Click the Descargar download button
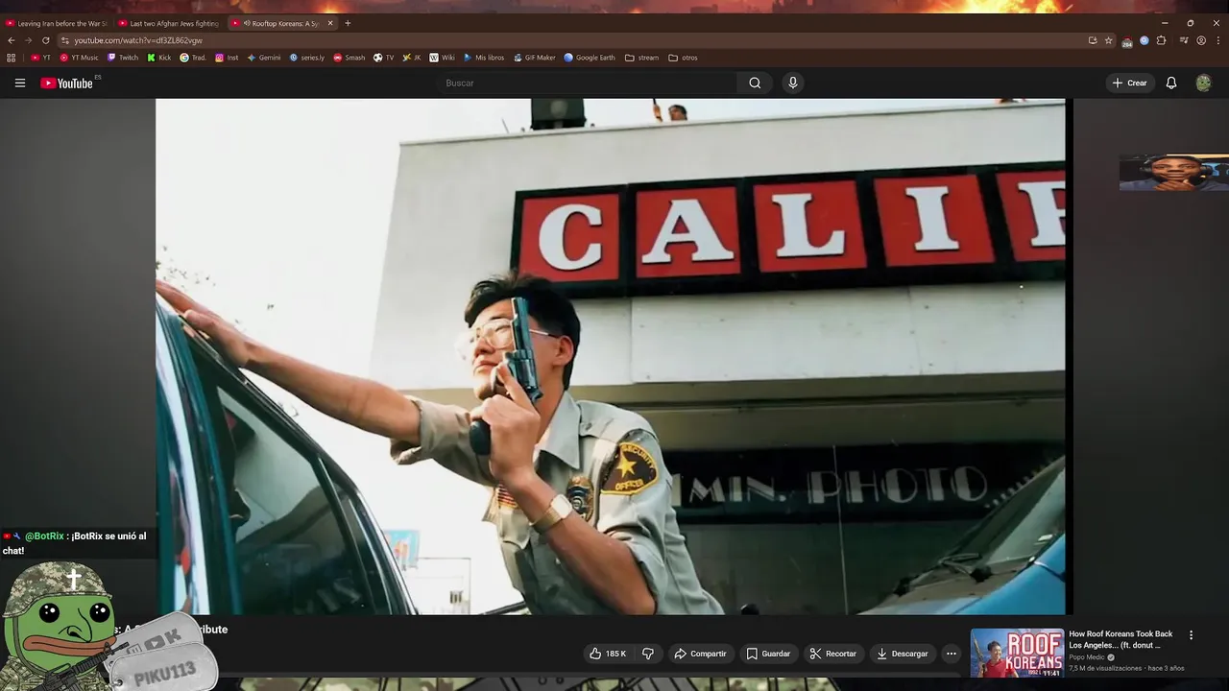1229x691 pixels. coord(903,654)
